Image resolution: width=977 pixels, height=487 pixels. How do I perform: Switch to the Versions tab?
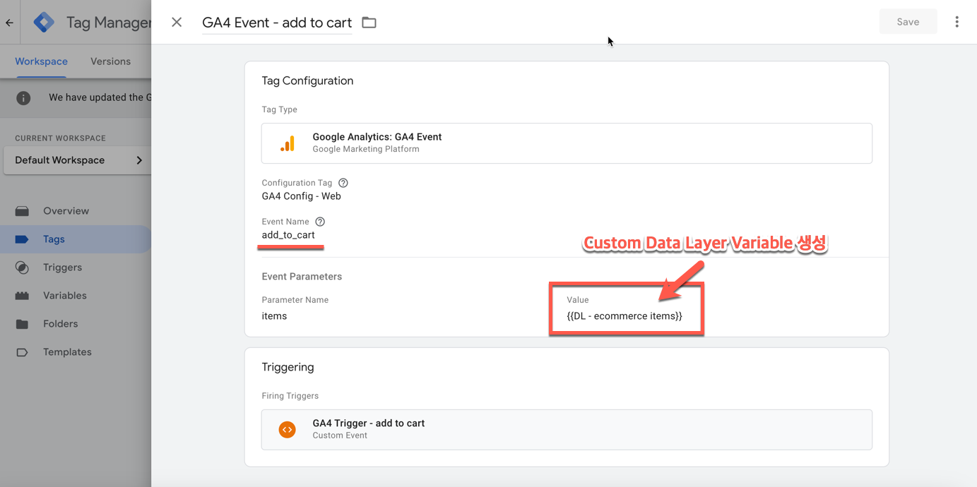coord(110,61)
